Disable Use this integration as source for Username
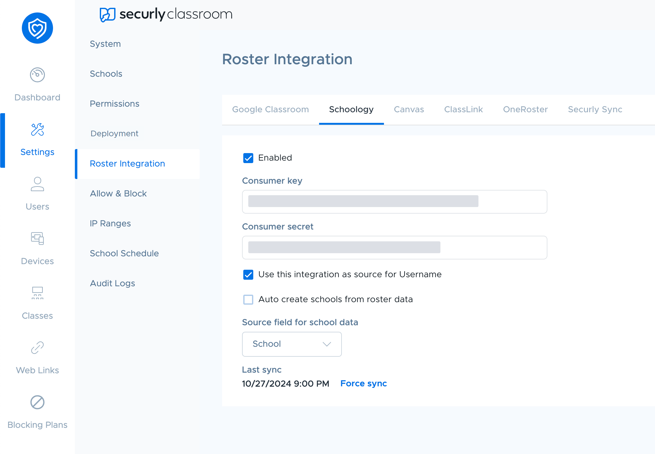The height and width of the screenshot is (454, 655). [248, 274]
